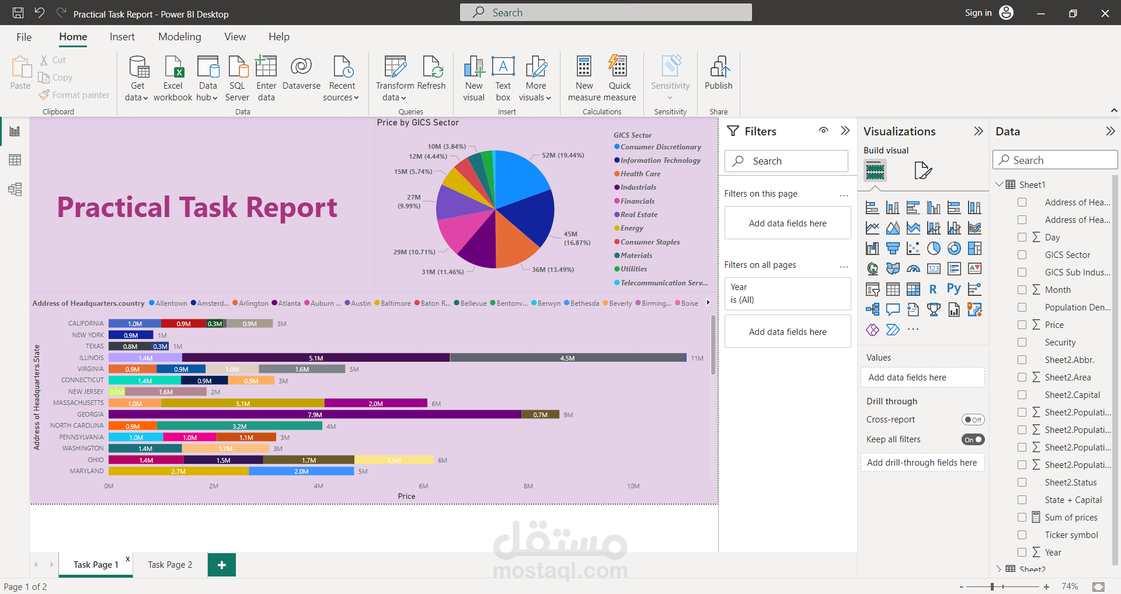Switch to the Modeling ribbon tab
This screenshot has height=594, width=1121.
coord(179,36)
